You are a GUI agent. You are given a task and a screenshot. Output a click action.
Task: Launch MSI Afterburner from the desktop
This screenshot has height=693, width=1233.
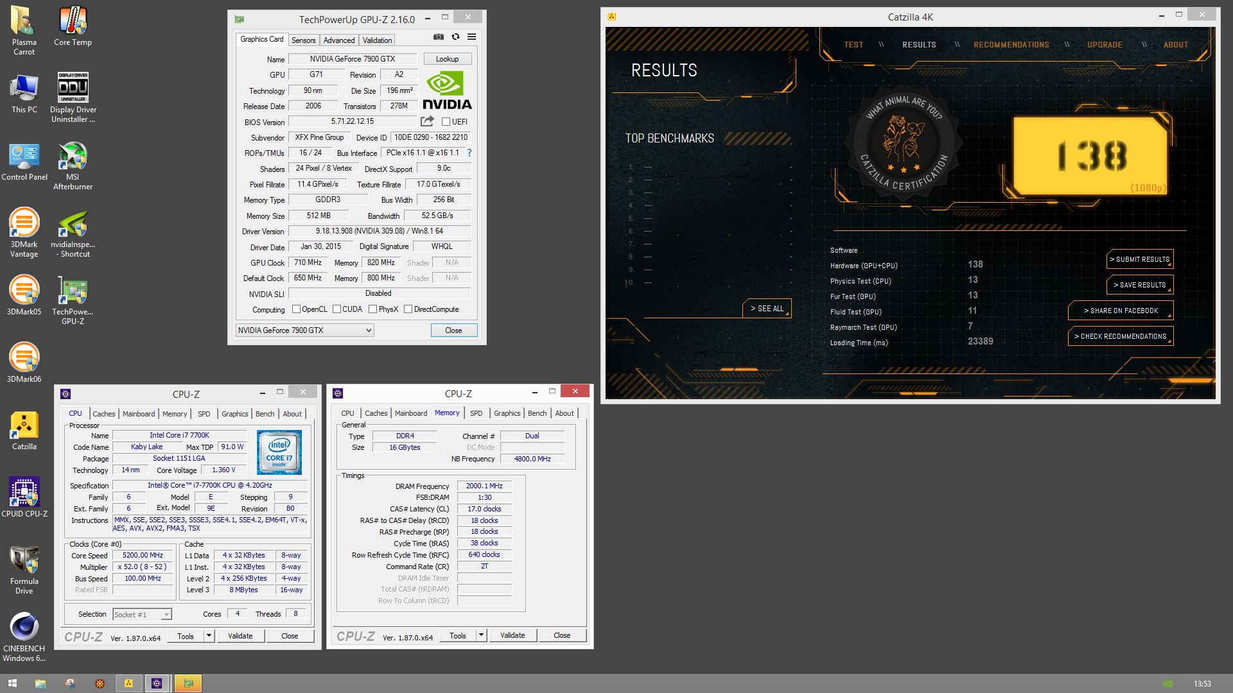tap(73, 166)
